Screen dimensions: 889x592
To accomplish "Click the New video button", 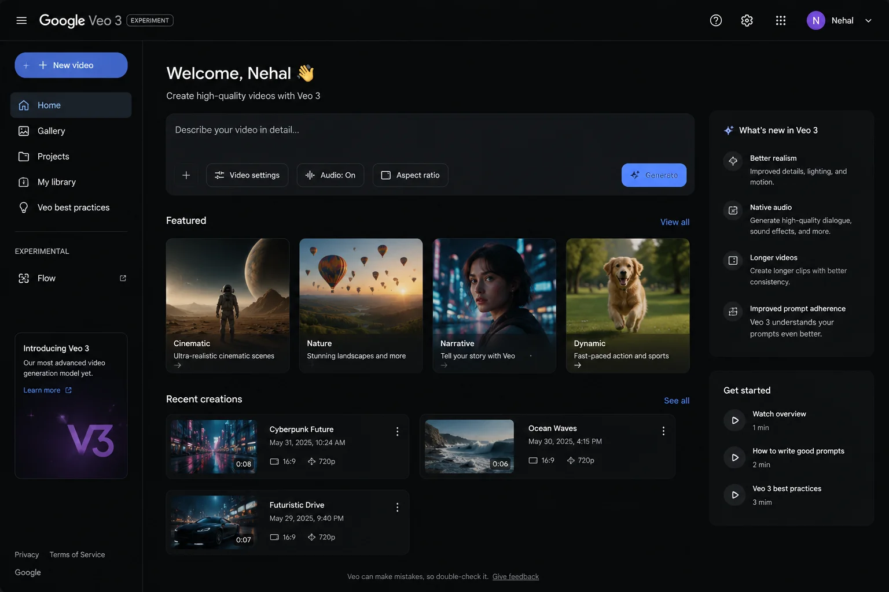I will (71, 65).
